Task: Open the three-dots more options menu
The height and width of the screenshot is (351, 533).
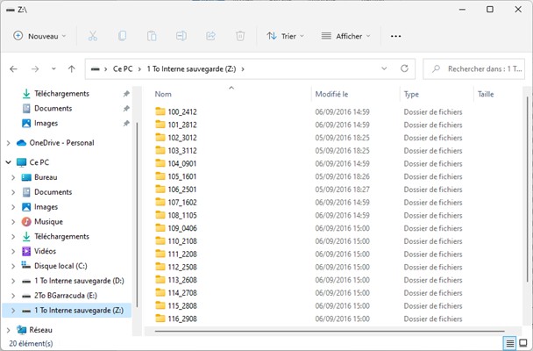Action: 395,36
